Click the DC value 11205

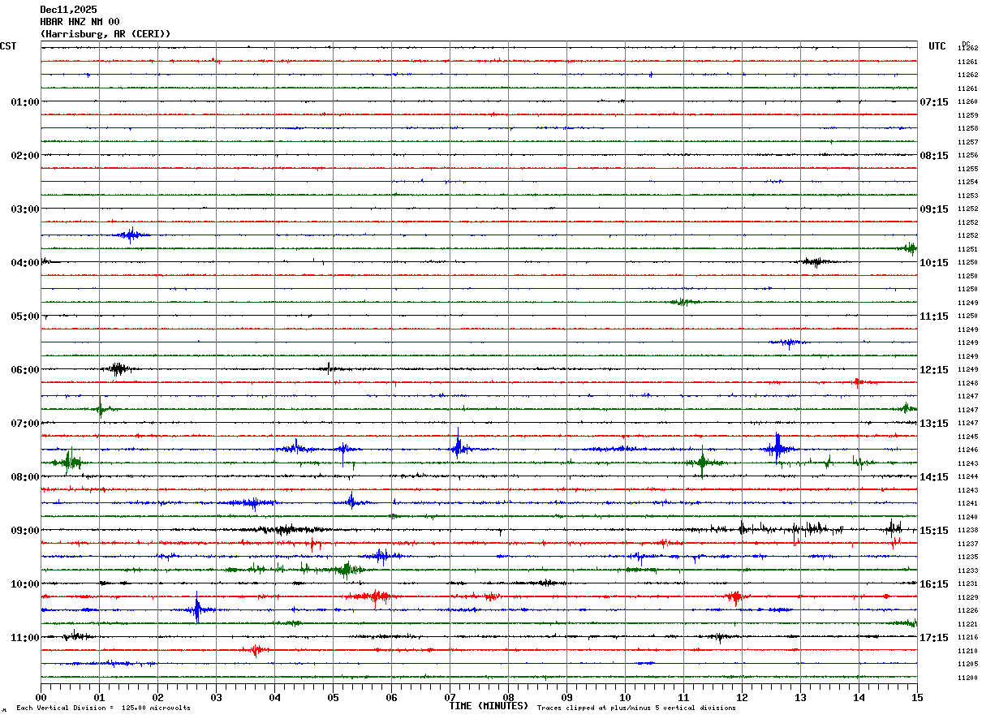coord(967,665)
